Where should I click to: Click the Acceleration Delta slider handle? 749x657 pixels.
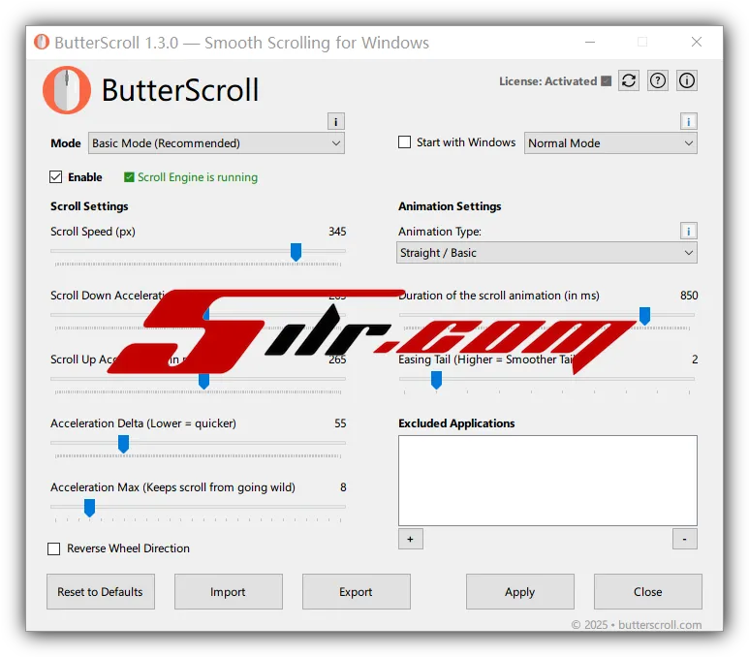123,444
